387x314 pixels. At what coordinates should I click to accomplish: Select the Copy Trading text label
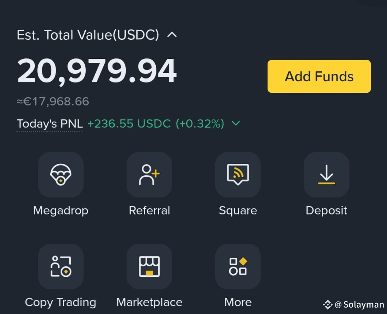click(x=61, y=303)
